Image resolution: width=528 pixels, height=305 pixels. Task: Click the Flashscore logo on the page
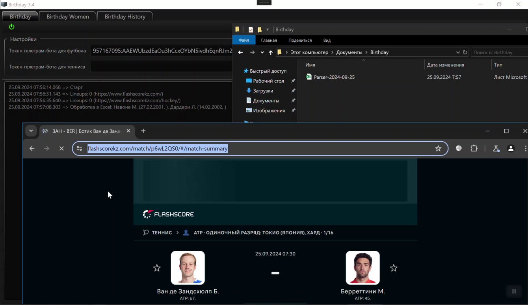(x=168, y=214)
